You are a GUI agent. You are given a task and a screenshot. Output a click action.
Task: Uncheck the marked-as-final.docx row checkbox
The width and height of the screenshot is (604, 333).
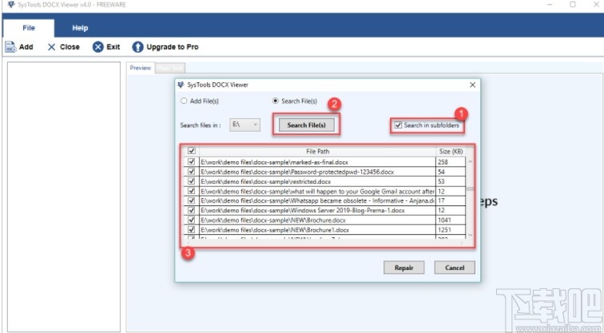click(191, 162)
